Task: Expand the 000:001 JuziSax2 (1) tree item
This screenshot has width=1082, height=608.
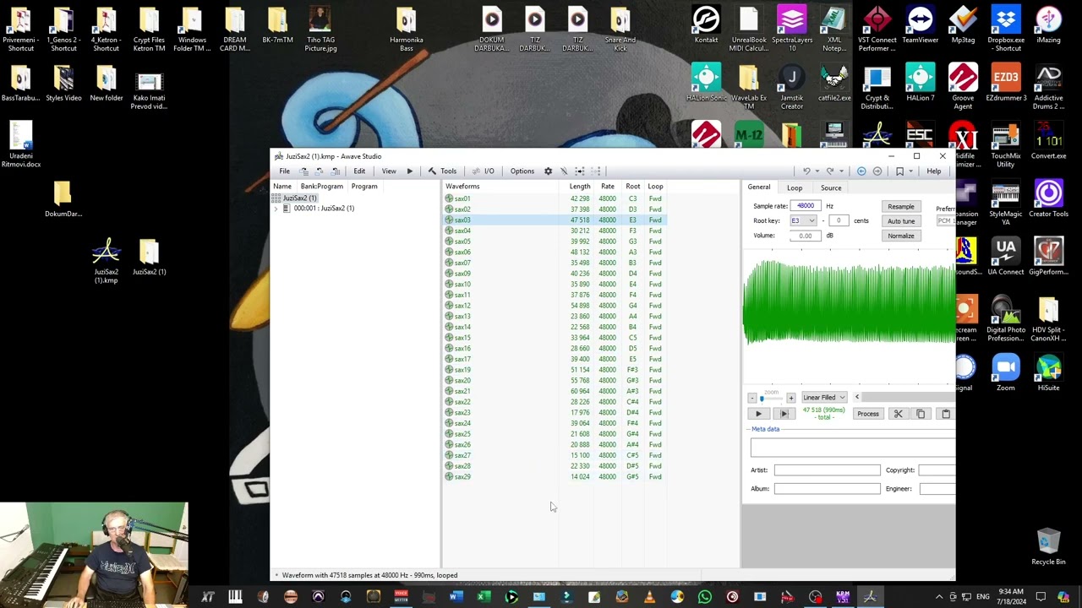Action: [276, 209]
